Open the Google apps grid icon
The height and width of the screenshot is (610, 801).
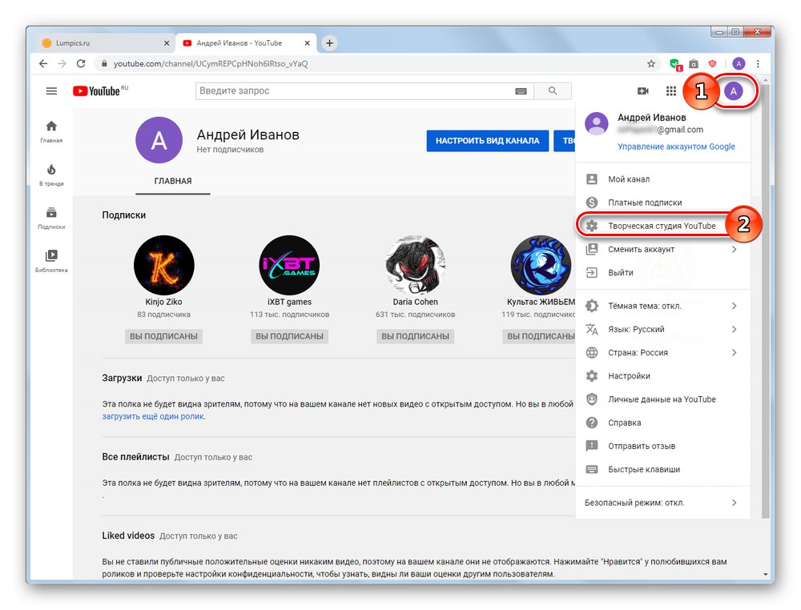pyautogui.click(x=671, y=90)
